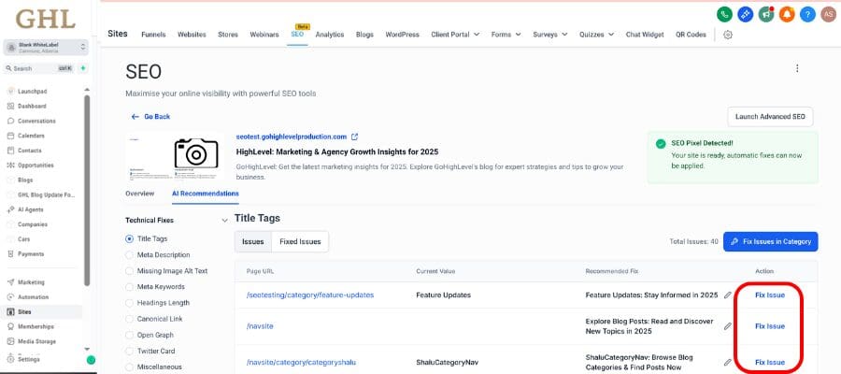Click Launch Advanced SEO button

[770, 117]
